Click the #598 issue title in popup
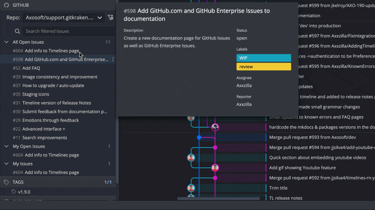375x210 pixels. pos(196,15)
